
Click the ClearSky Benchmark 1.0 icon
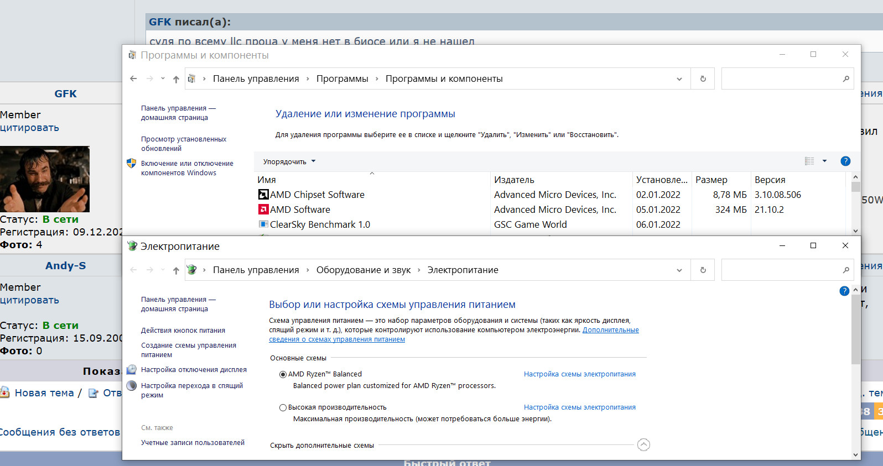click(x=263, y=224)
